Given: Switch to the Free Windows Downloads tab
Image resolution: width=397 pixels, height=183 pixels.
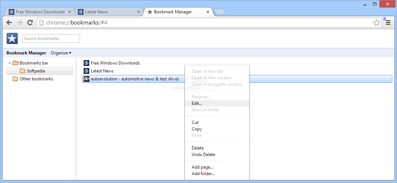Looking at the screenshot, I should pyautogui.click(x=40, y=12).
